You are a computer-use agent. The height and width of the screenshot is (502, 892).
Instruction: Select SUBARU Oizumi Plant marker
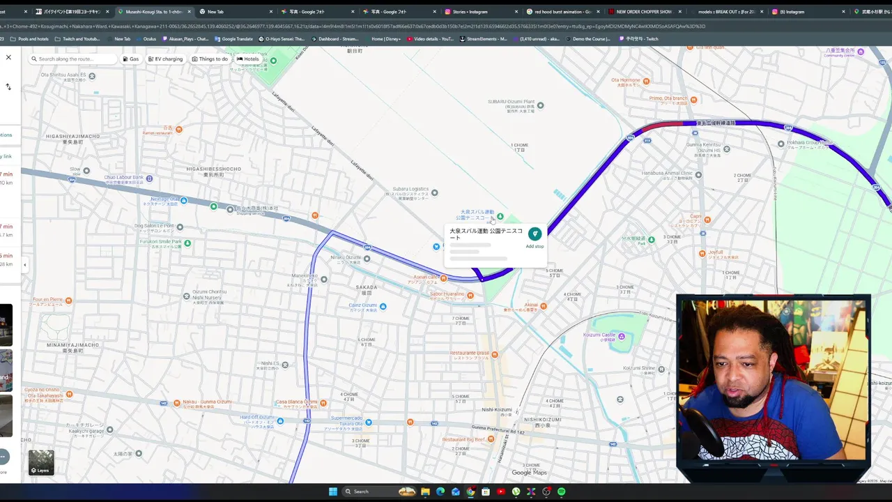[540, 105]
